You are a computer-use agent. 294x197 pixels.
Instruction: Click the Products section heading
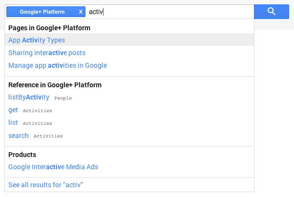tap(22, 155)
